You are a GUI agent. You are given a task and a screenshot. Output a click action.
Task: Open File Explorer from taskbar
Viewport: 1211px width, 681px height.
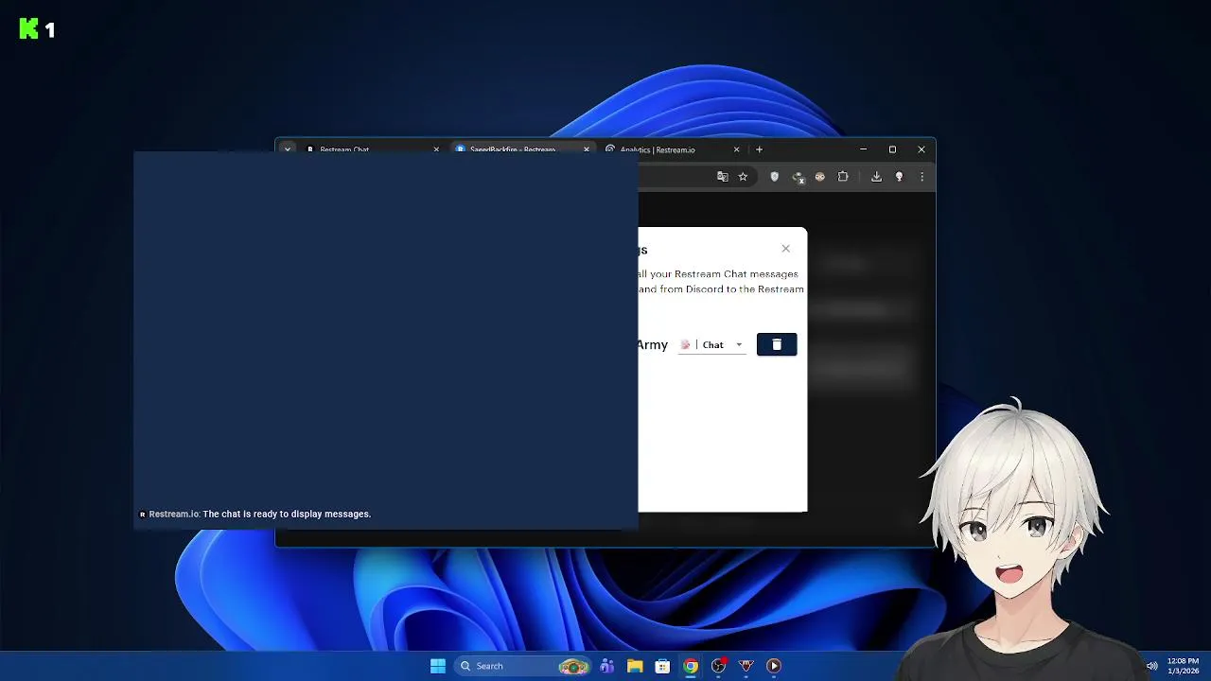[635, 666]
